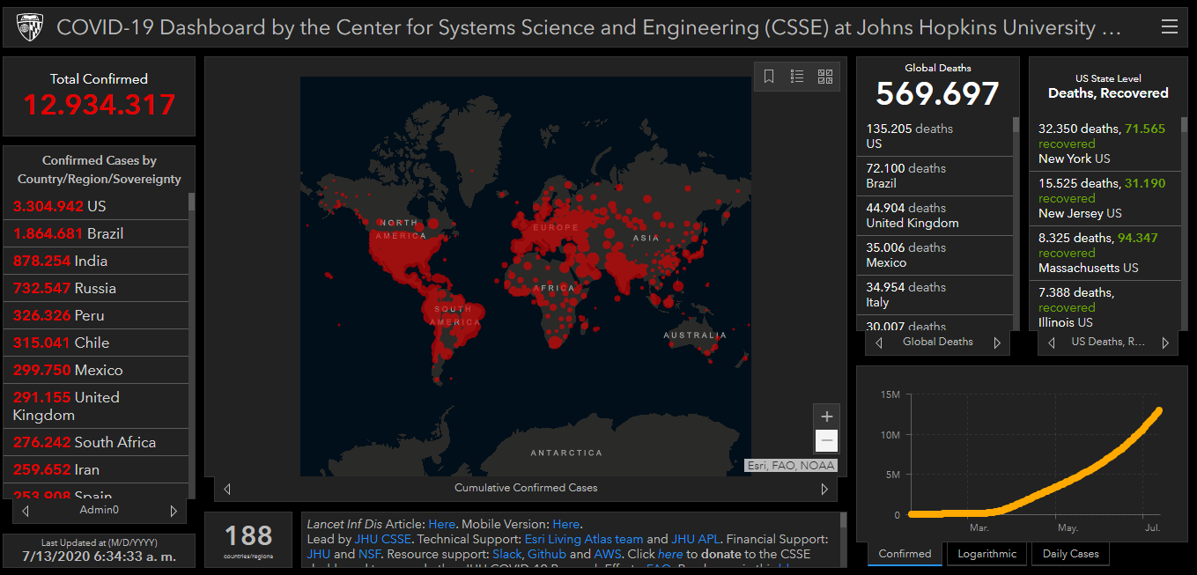Image resolution: width=1197 pixels, height=575 pixels.
Task: Zoom out on the map
Action: click(826, 440)
